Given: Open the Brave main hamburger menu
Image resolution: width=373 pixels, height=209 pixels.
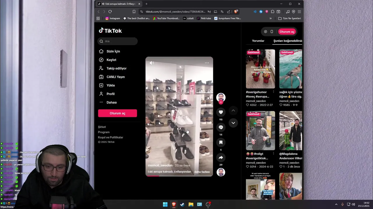Looking at the screenshot, I should [x=299, y=12].
